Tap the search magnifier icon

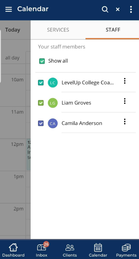(105, 10)
